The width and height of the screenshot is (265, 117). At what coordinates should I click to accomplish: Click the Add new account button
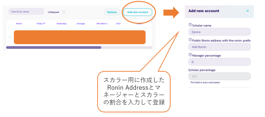[137, 12]
